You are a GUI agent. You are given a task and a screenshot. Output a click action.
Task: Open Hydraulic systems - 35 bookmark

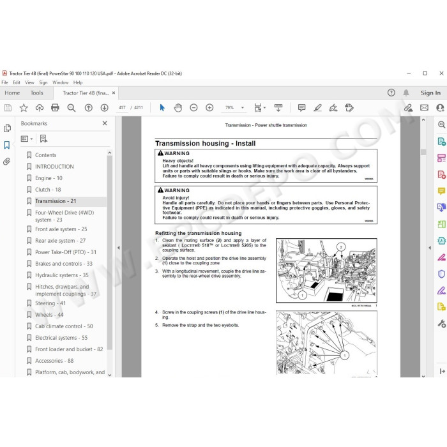(x=62, y=275)
